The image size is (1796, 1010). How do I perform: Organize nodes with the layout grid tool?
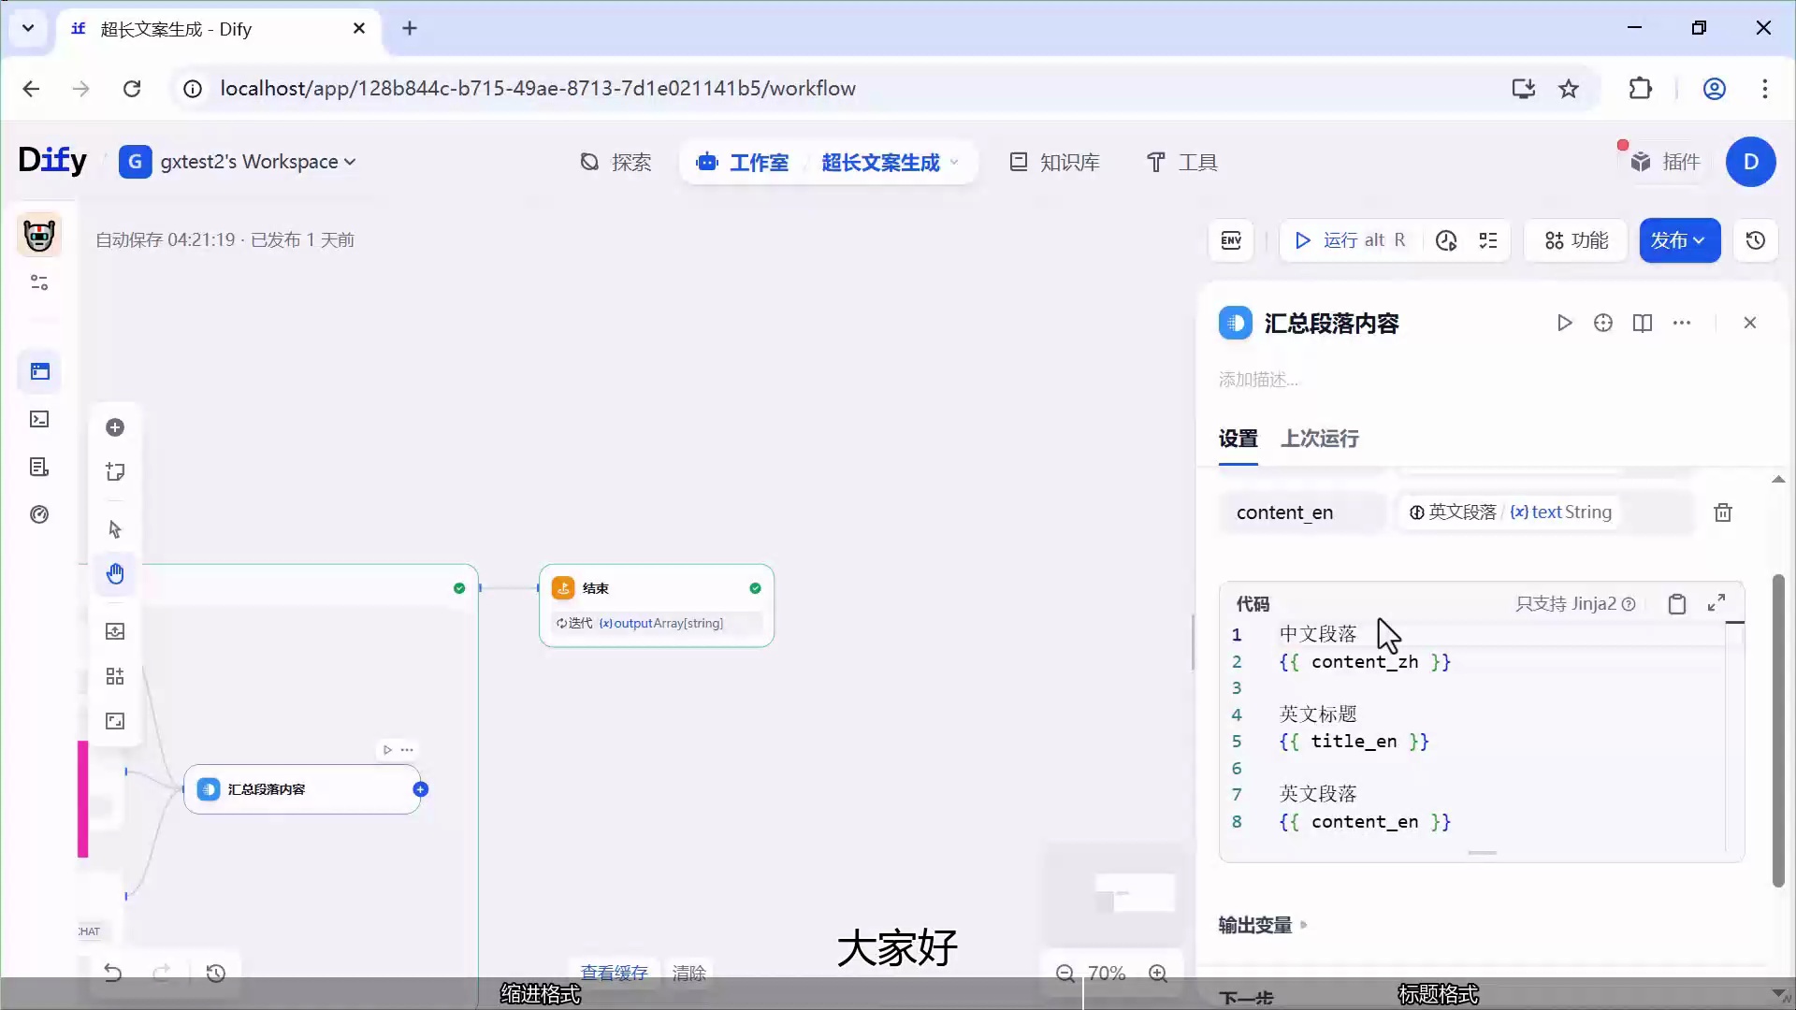click(115, 676)
